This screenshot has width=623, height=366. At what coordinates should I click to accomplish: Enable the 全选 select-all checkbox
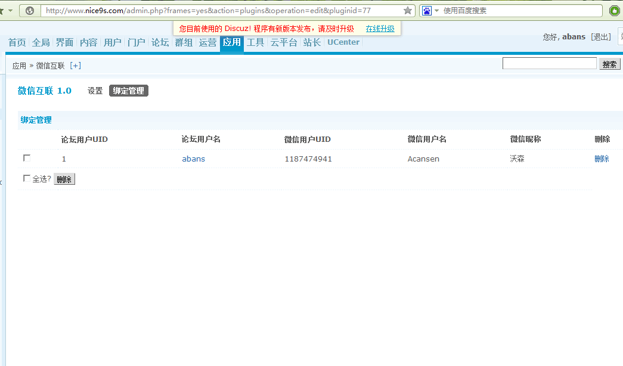tap(26, 178)
